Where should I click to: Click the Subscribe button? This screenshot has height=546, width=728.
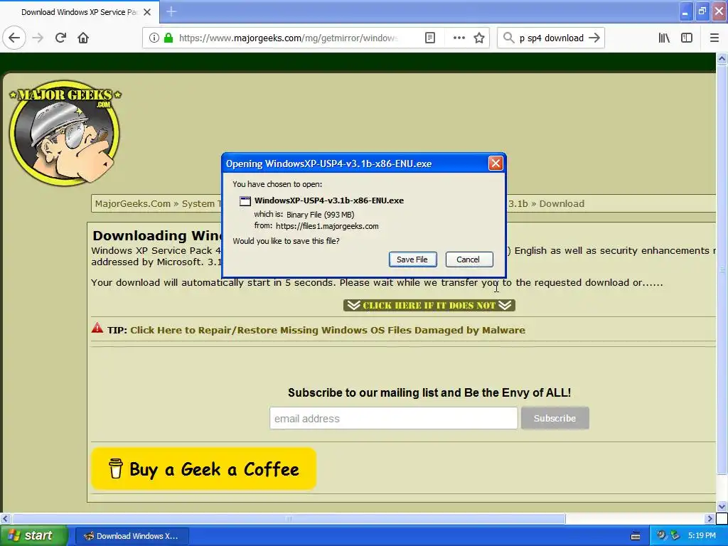tap(555, 418)
